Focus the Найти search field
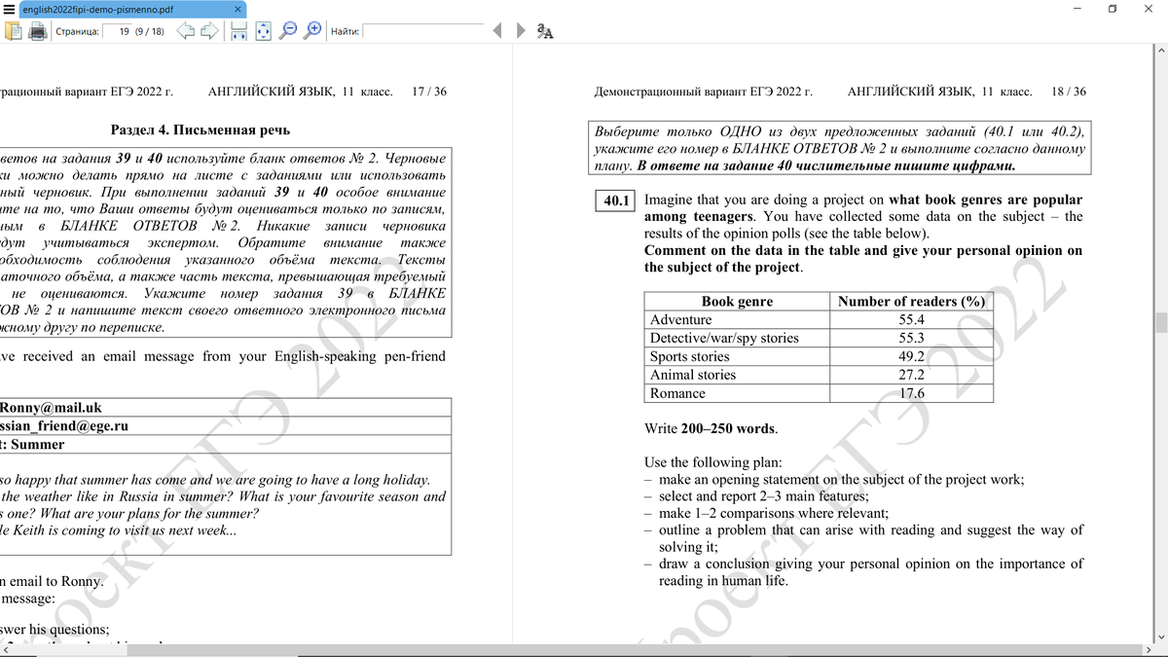The image size is (1168, 657). click(423, 32)
